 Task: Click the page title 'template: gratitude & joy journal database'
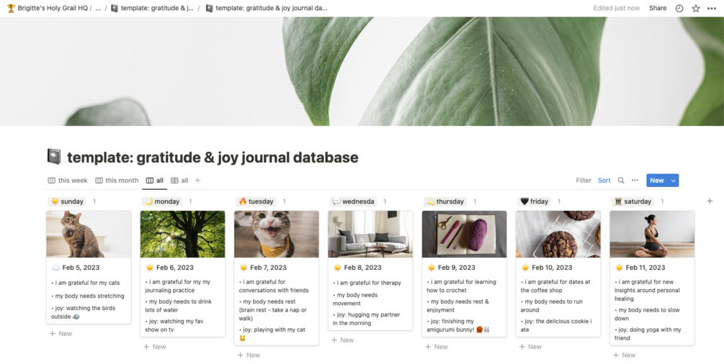point(213,158)
